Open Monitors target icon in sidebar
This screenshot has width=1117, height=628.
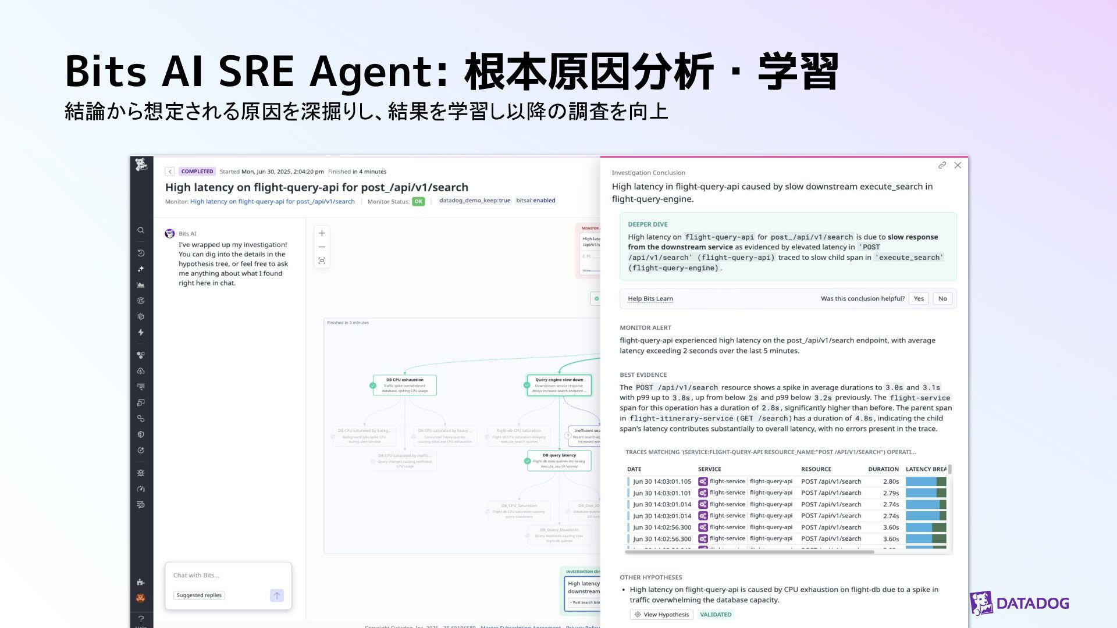point(141,301)
